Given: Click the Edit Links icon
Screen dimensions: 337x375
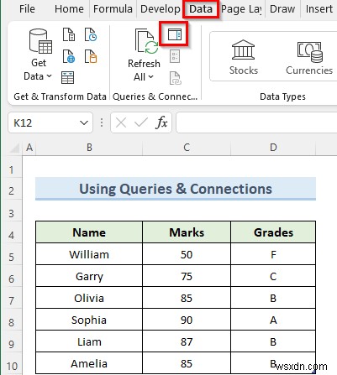Looking at the screenshot, I should pyautogui.click(x=176, y=78).
